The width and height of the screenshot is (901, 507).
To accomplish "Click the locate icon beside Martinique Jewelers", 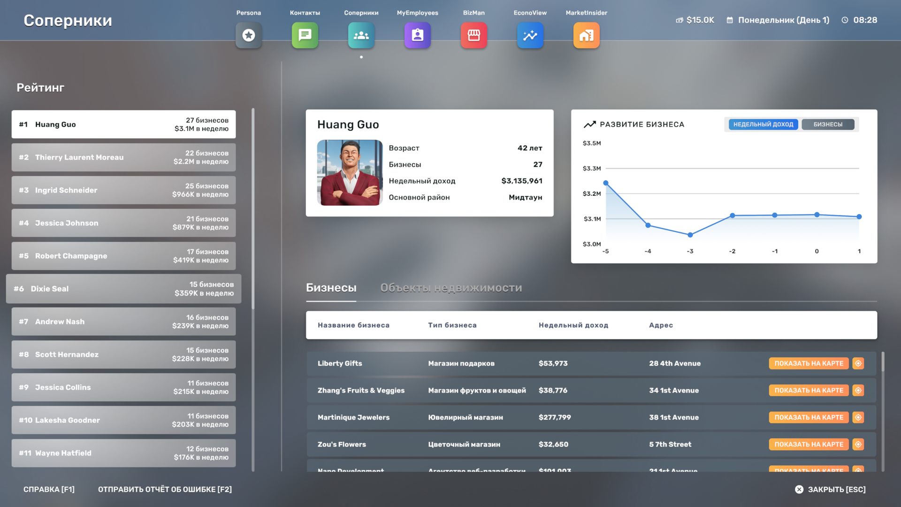I will pyautogui.click(x=858, y=417).
